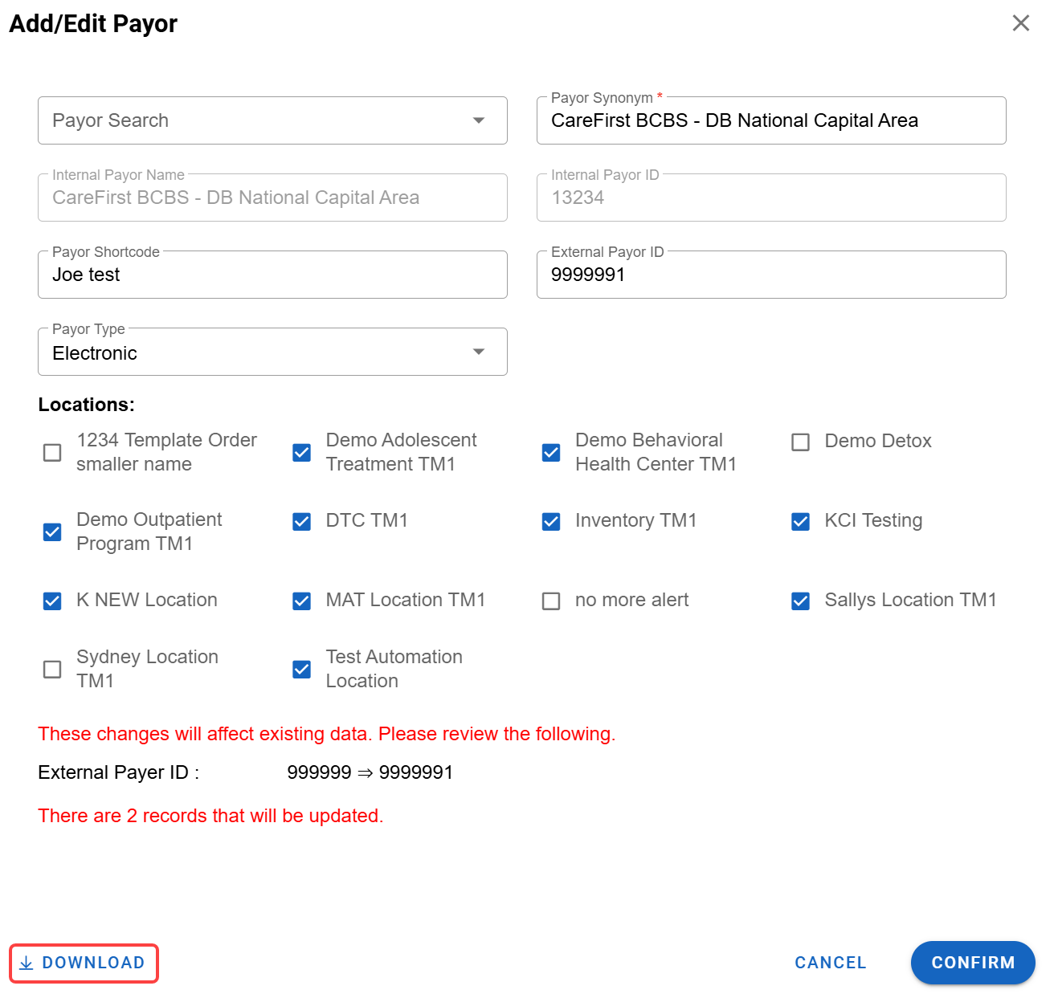Check the 1234 Template Order location checkbox
The image size is (1054, 994).
tap(52, 453)
